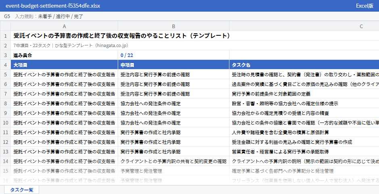Click 受注内容と実行予算の前提の確認 in row 6

pos(173,84)
